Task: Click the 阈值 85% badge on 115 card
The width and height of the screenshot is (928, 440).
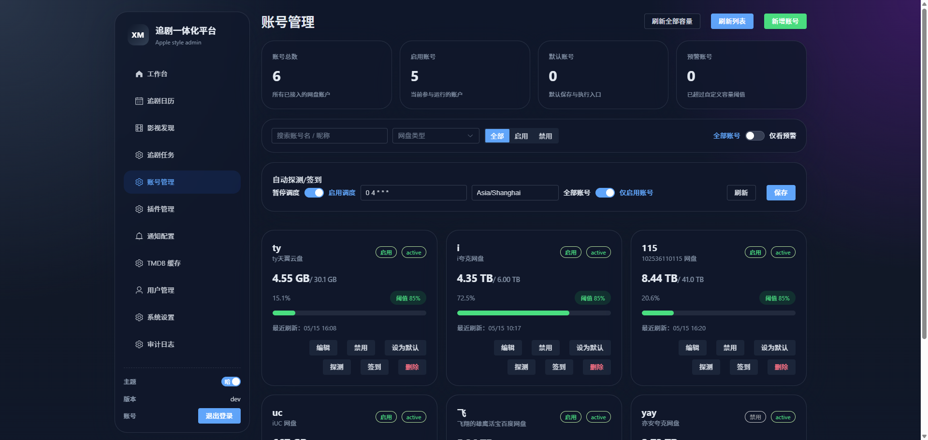Action: pyautogui.click(x=778, y=298)
